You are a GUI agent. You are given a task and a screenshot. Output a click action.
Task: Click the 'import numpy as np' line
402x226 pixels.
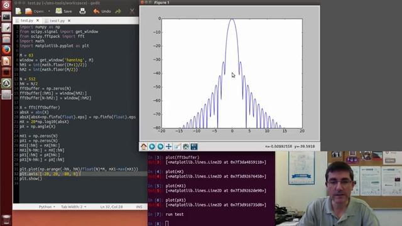pyautogui.click(x=40, y=27)
